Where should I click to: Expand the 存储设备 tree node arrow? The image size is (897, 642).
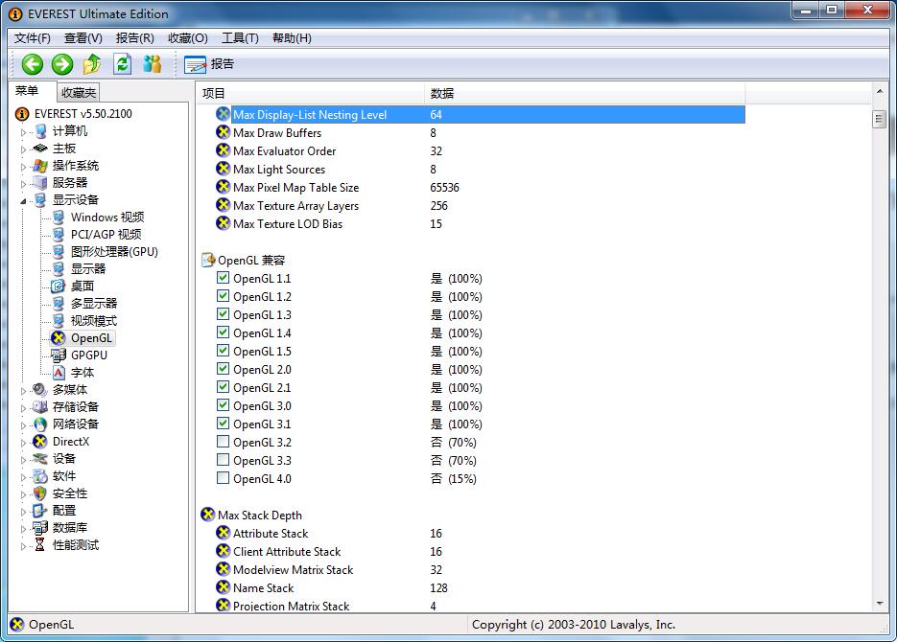click(x=23, y=408)
